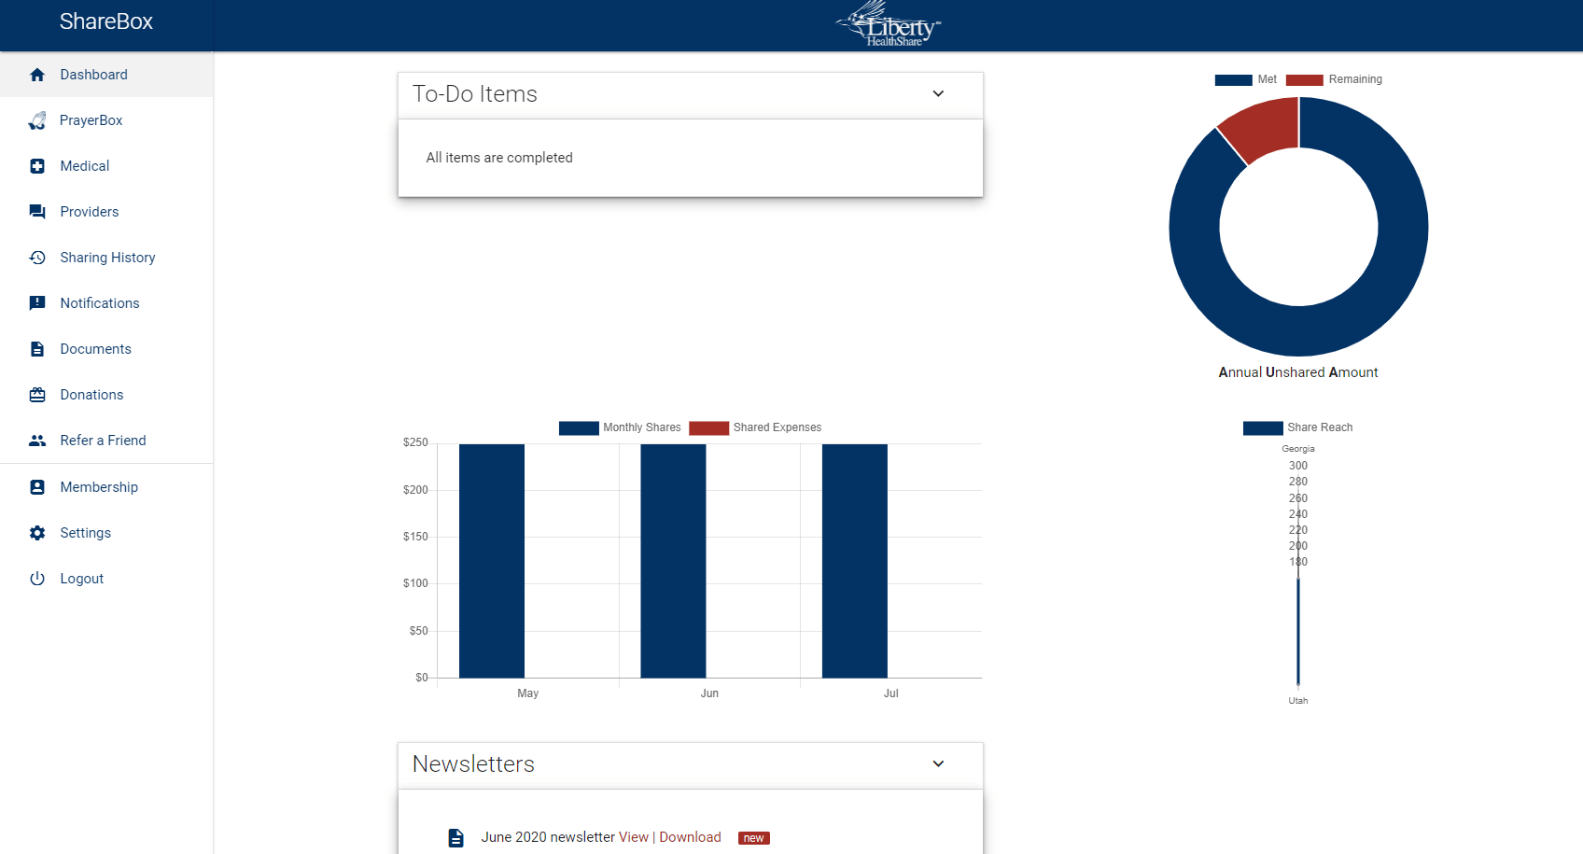Image resolution: width=1583 pixels, height=854 pixels.
Task: Download the June 2020 newsletter
Action: click(690, 837)
